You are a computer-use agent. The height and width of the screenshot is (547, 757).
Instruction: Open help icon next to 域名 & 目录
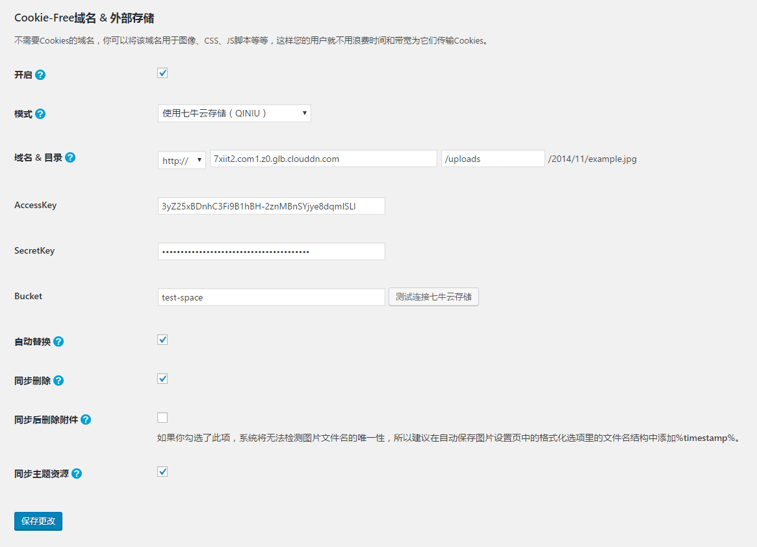pos(70,157)
